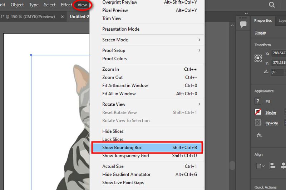Image resolution: width=286 pixels, height=190 pixels.
Task: Select Fit All in Window
Action: (149, 94)
